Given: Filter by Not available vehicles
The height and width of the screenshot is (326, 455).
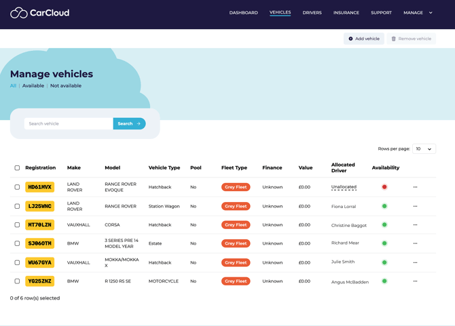Looking at the screenshot, I should pos(66,85).
